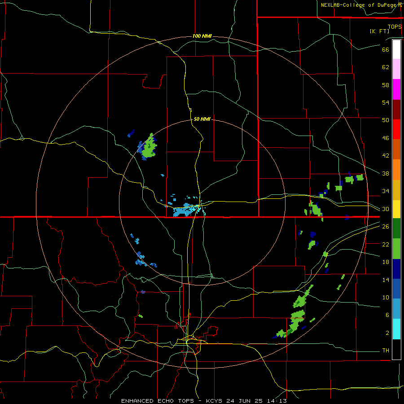Click the navy blue legend swatch
This screenshot has height=404, width=404.
pyautogui.click(x=396, y=269)
